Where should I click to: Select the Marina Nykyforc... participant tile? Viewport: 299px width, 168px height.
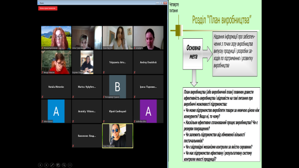pyautogui.click(x=87, y=87)
